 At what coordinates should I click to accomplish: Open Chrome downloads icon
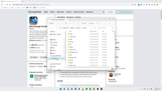click(x=152, y=5)
